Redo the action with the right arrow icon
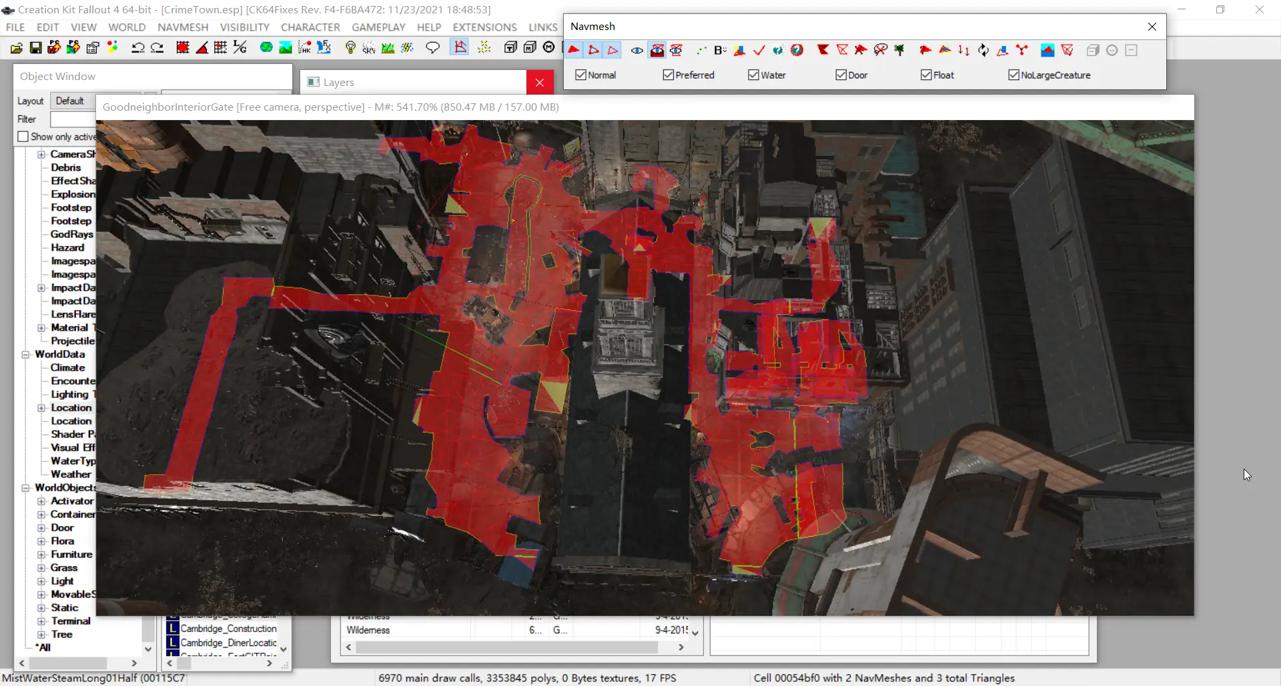Screen dimensions: 1281x686 157,48
